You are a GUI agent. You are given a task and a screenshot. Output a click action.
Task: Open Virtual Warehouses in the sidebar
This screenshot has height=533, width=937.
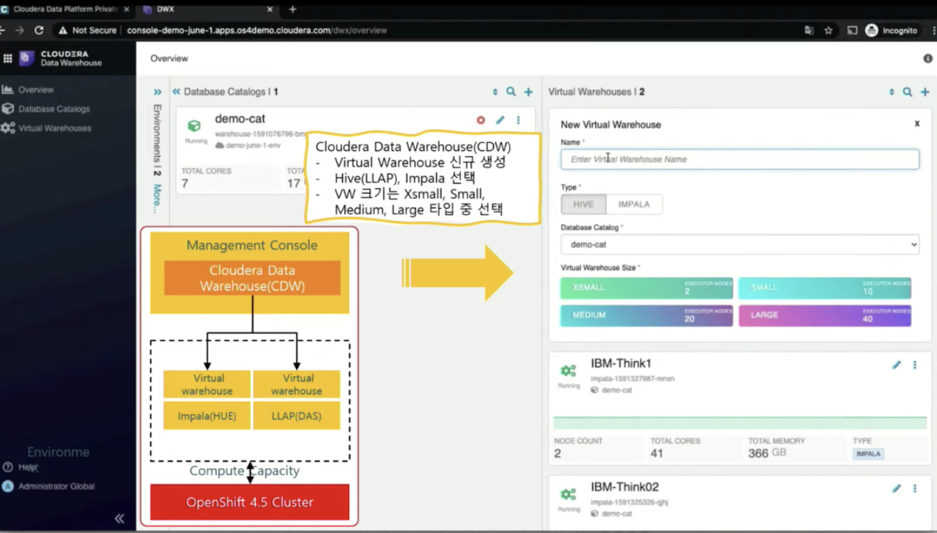pos(55,128)
